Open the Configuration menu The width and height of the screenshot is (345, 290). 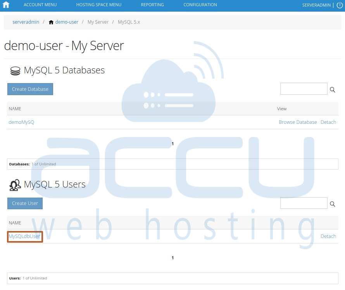click(200, 5)
